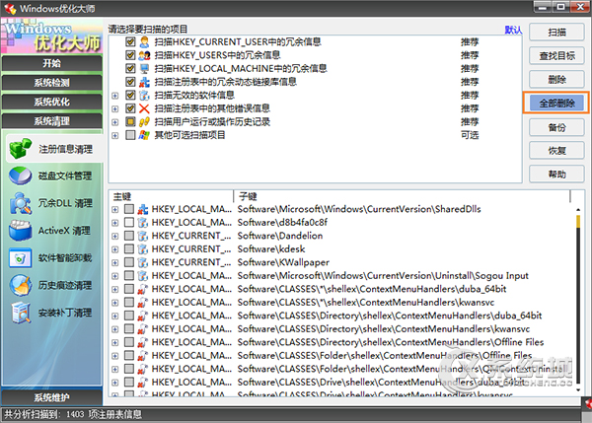The width and height of the screenshot is (592, 423).
Task: Open 软件智能卸载 recycle icon
Action: (x=21, y=258)
